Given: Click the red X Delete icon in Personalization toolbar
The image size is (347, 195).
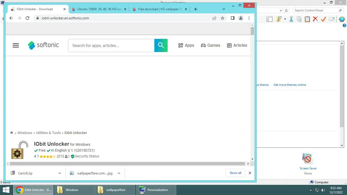Looking at the screenshot, I should (315, 19).
